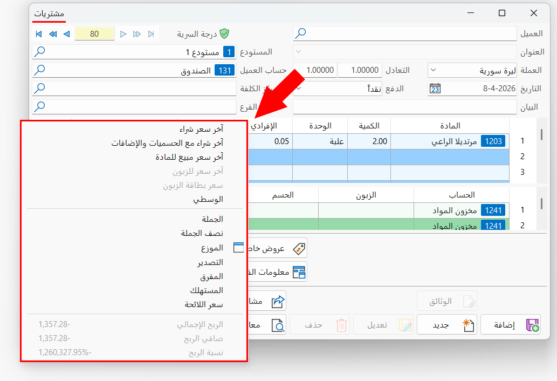Click the date field 8-4-2026
This screenshot has width=557, height=381.
coord(472,89)
